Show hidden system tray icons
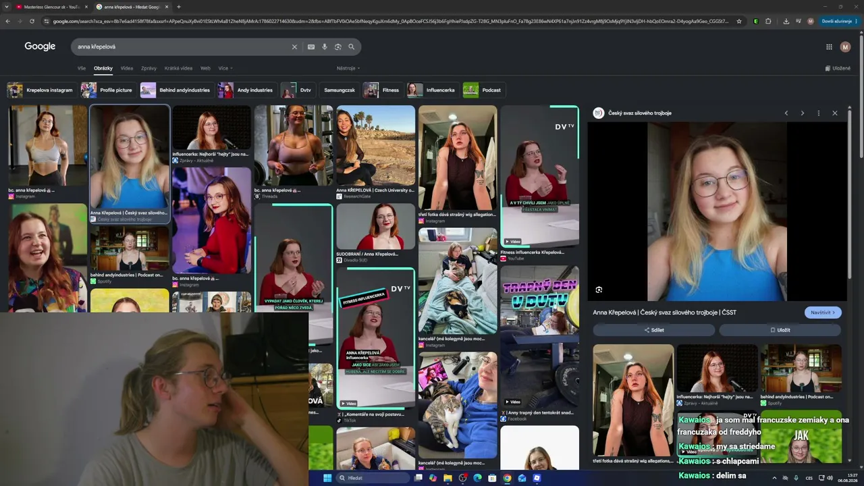864x486 pixels. (x=774, y=478)
